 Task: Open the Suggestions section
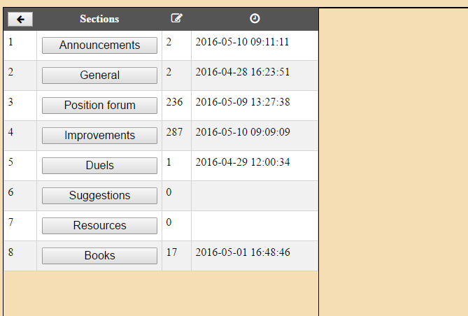coord(100,196)
